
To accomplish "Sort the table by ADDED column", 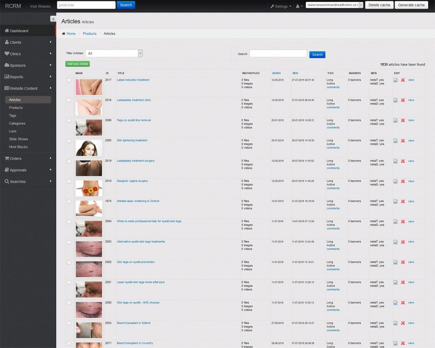I will click(276, 73).
